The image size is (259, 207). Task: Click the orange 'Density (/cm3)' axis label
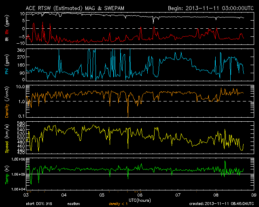pos(7,102)
